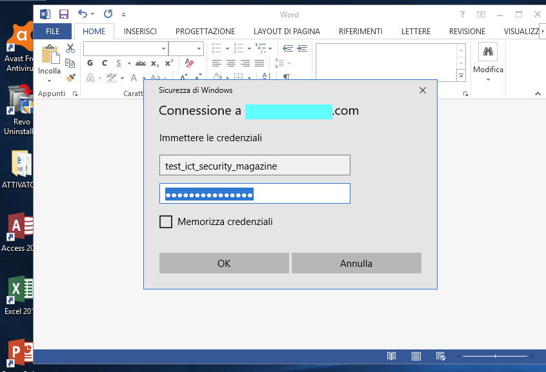This screenshot has height=372, width=546.
Task: Toggle underline (S) formatting
Action: tap(119, 63)
